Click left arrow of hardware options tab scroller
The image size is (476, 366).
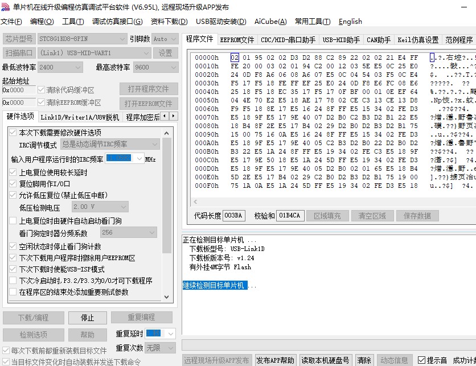(x=165, y=116)
